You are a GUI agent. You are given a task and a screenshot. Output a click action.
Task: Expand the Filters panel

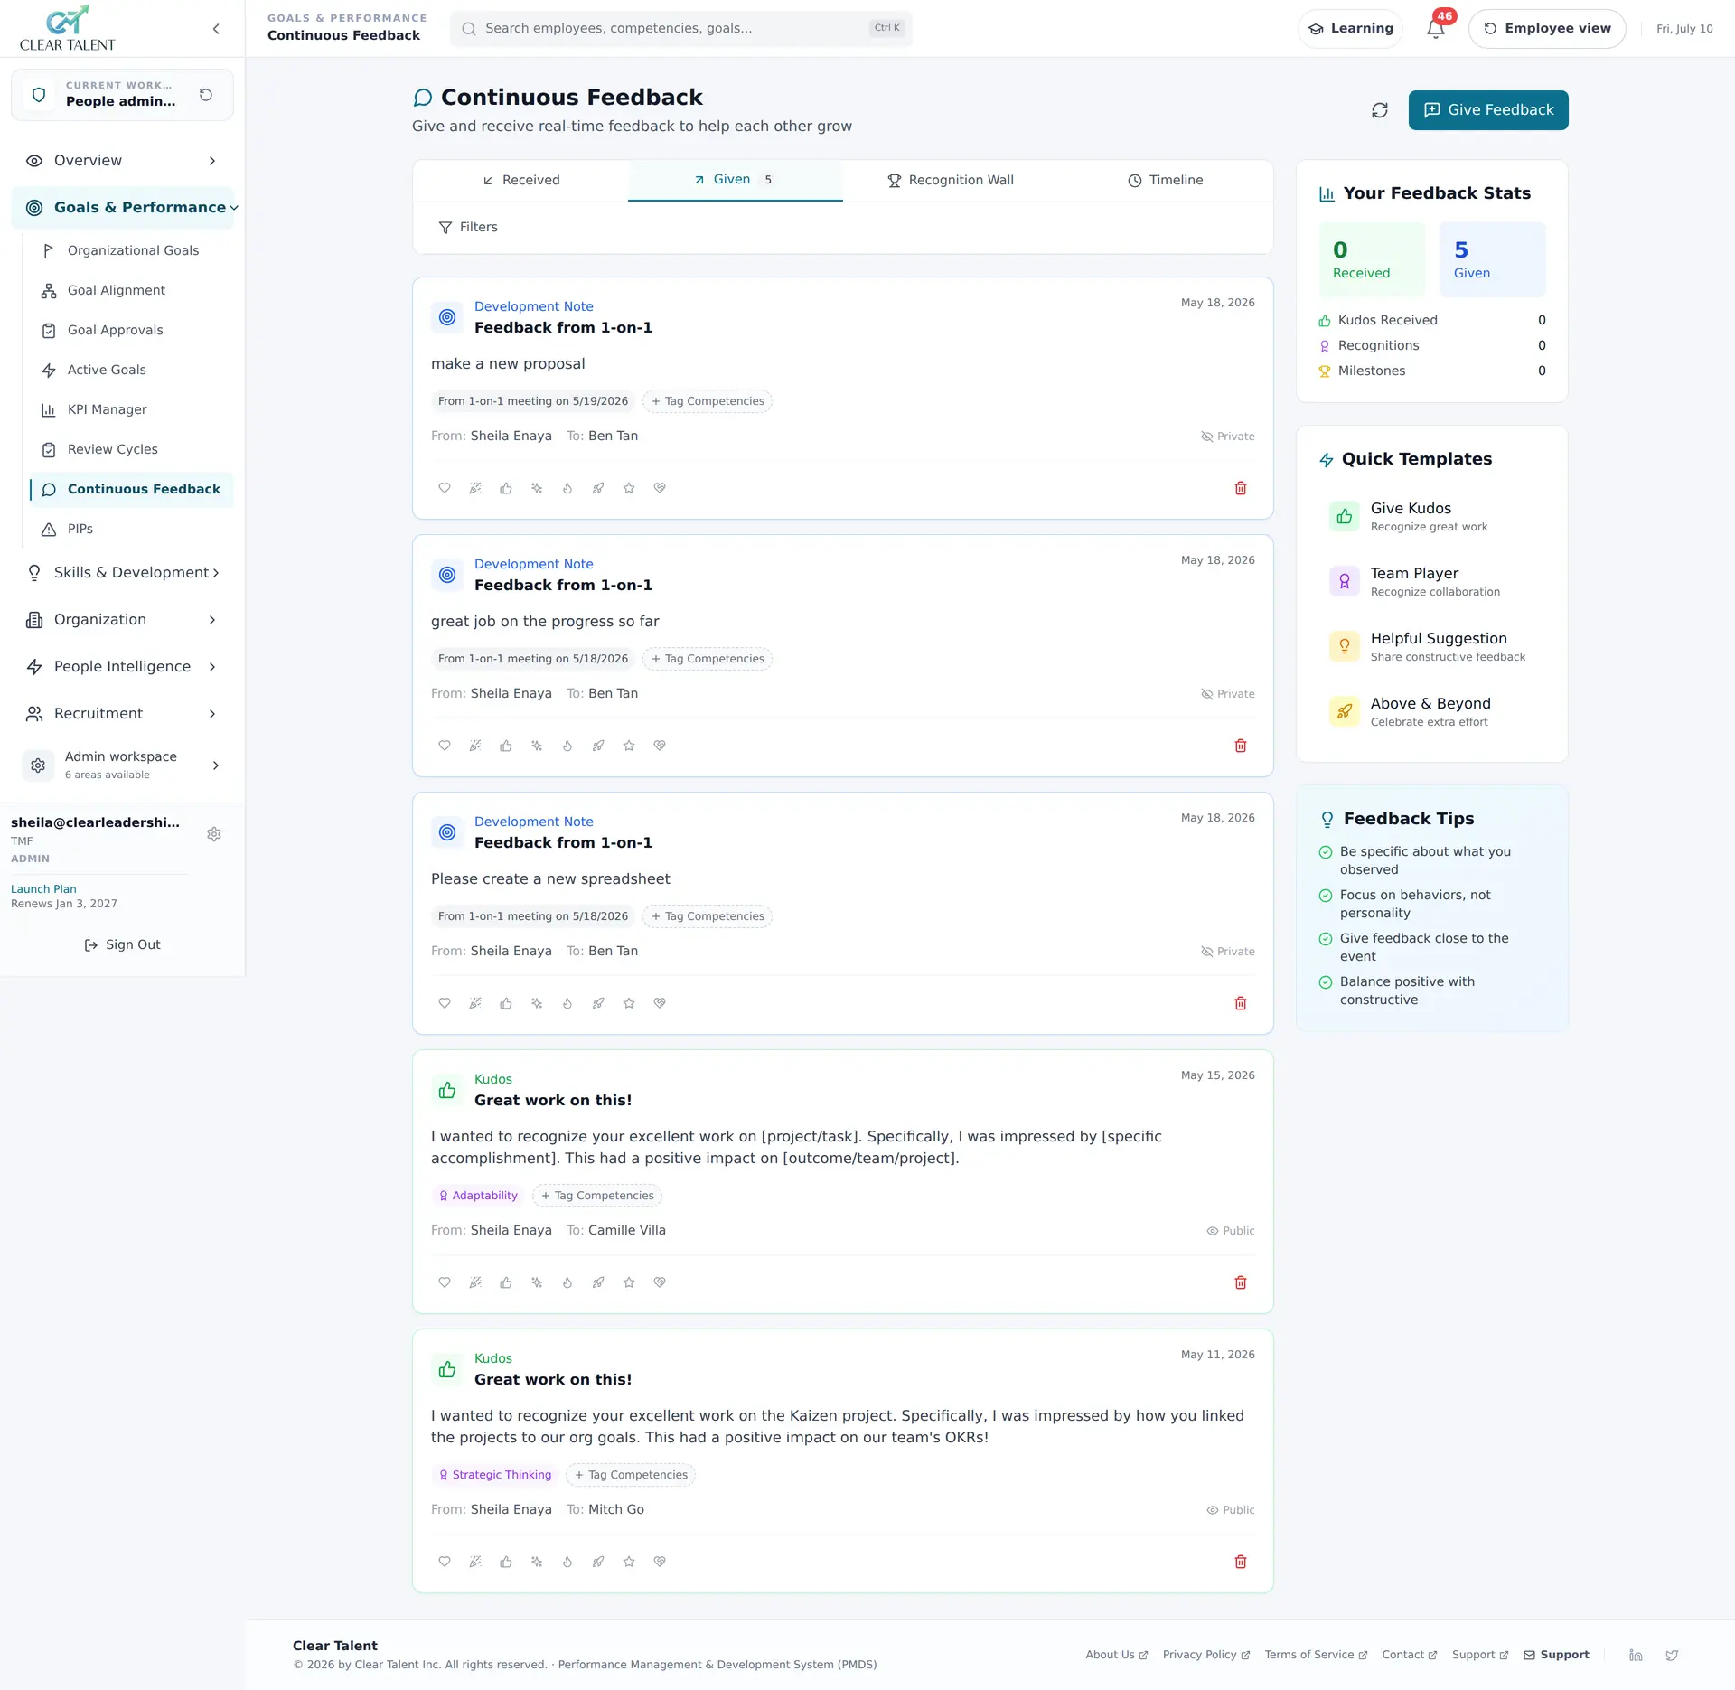tap(468, 228)
